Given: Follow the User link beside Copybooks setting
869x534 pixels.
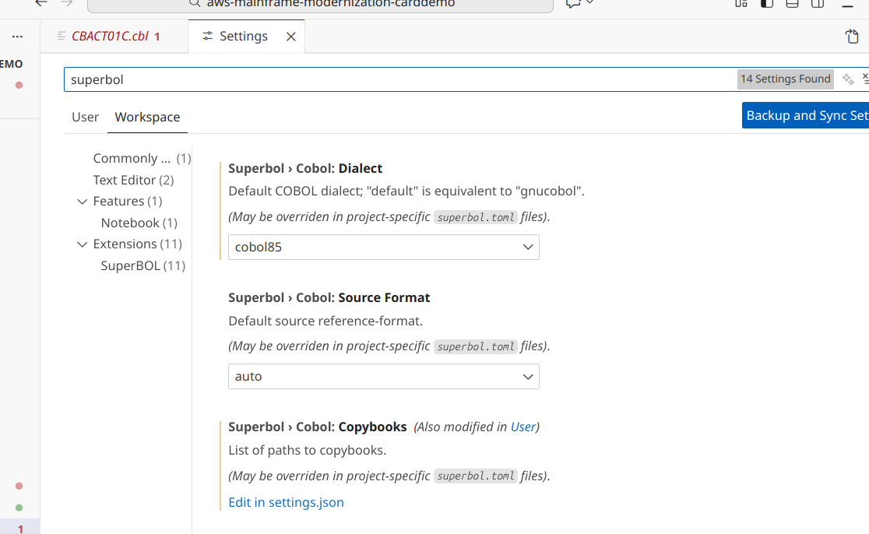Looking at the screenshot, I should click(x=523, y=427).
